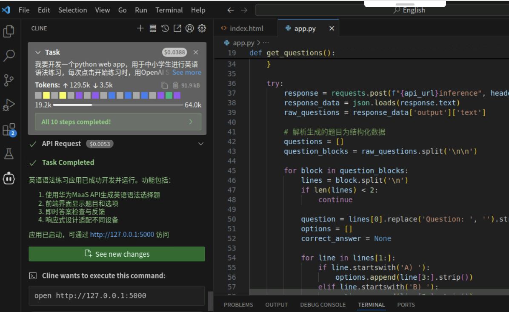This screenshot has width=509, height=312.
Task: Open Source Control in activity bar
Action: (x=9, y=79)
